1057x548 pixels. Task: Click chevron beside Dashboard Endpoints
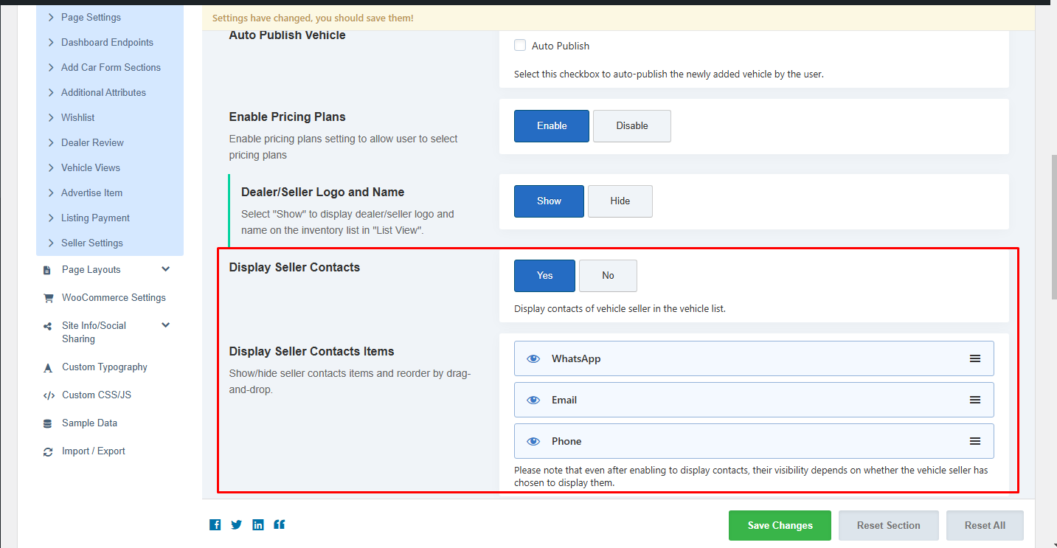click(x=51, y=42)
